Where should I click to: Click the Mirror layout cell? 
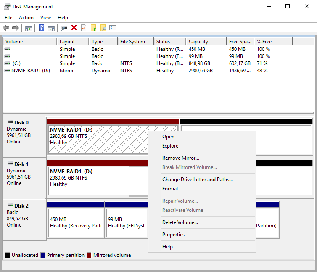(67, 71)
